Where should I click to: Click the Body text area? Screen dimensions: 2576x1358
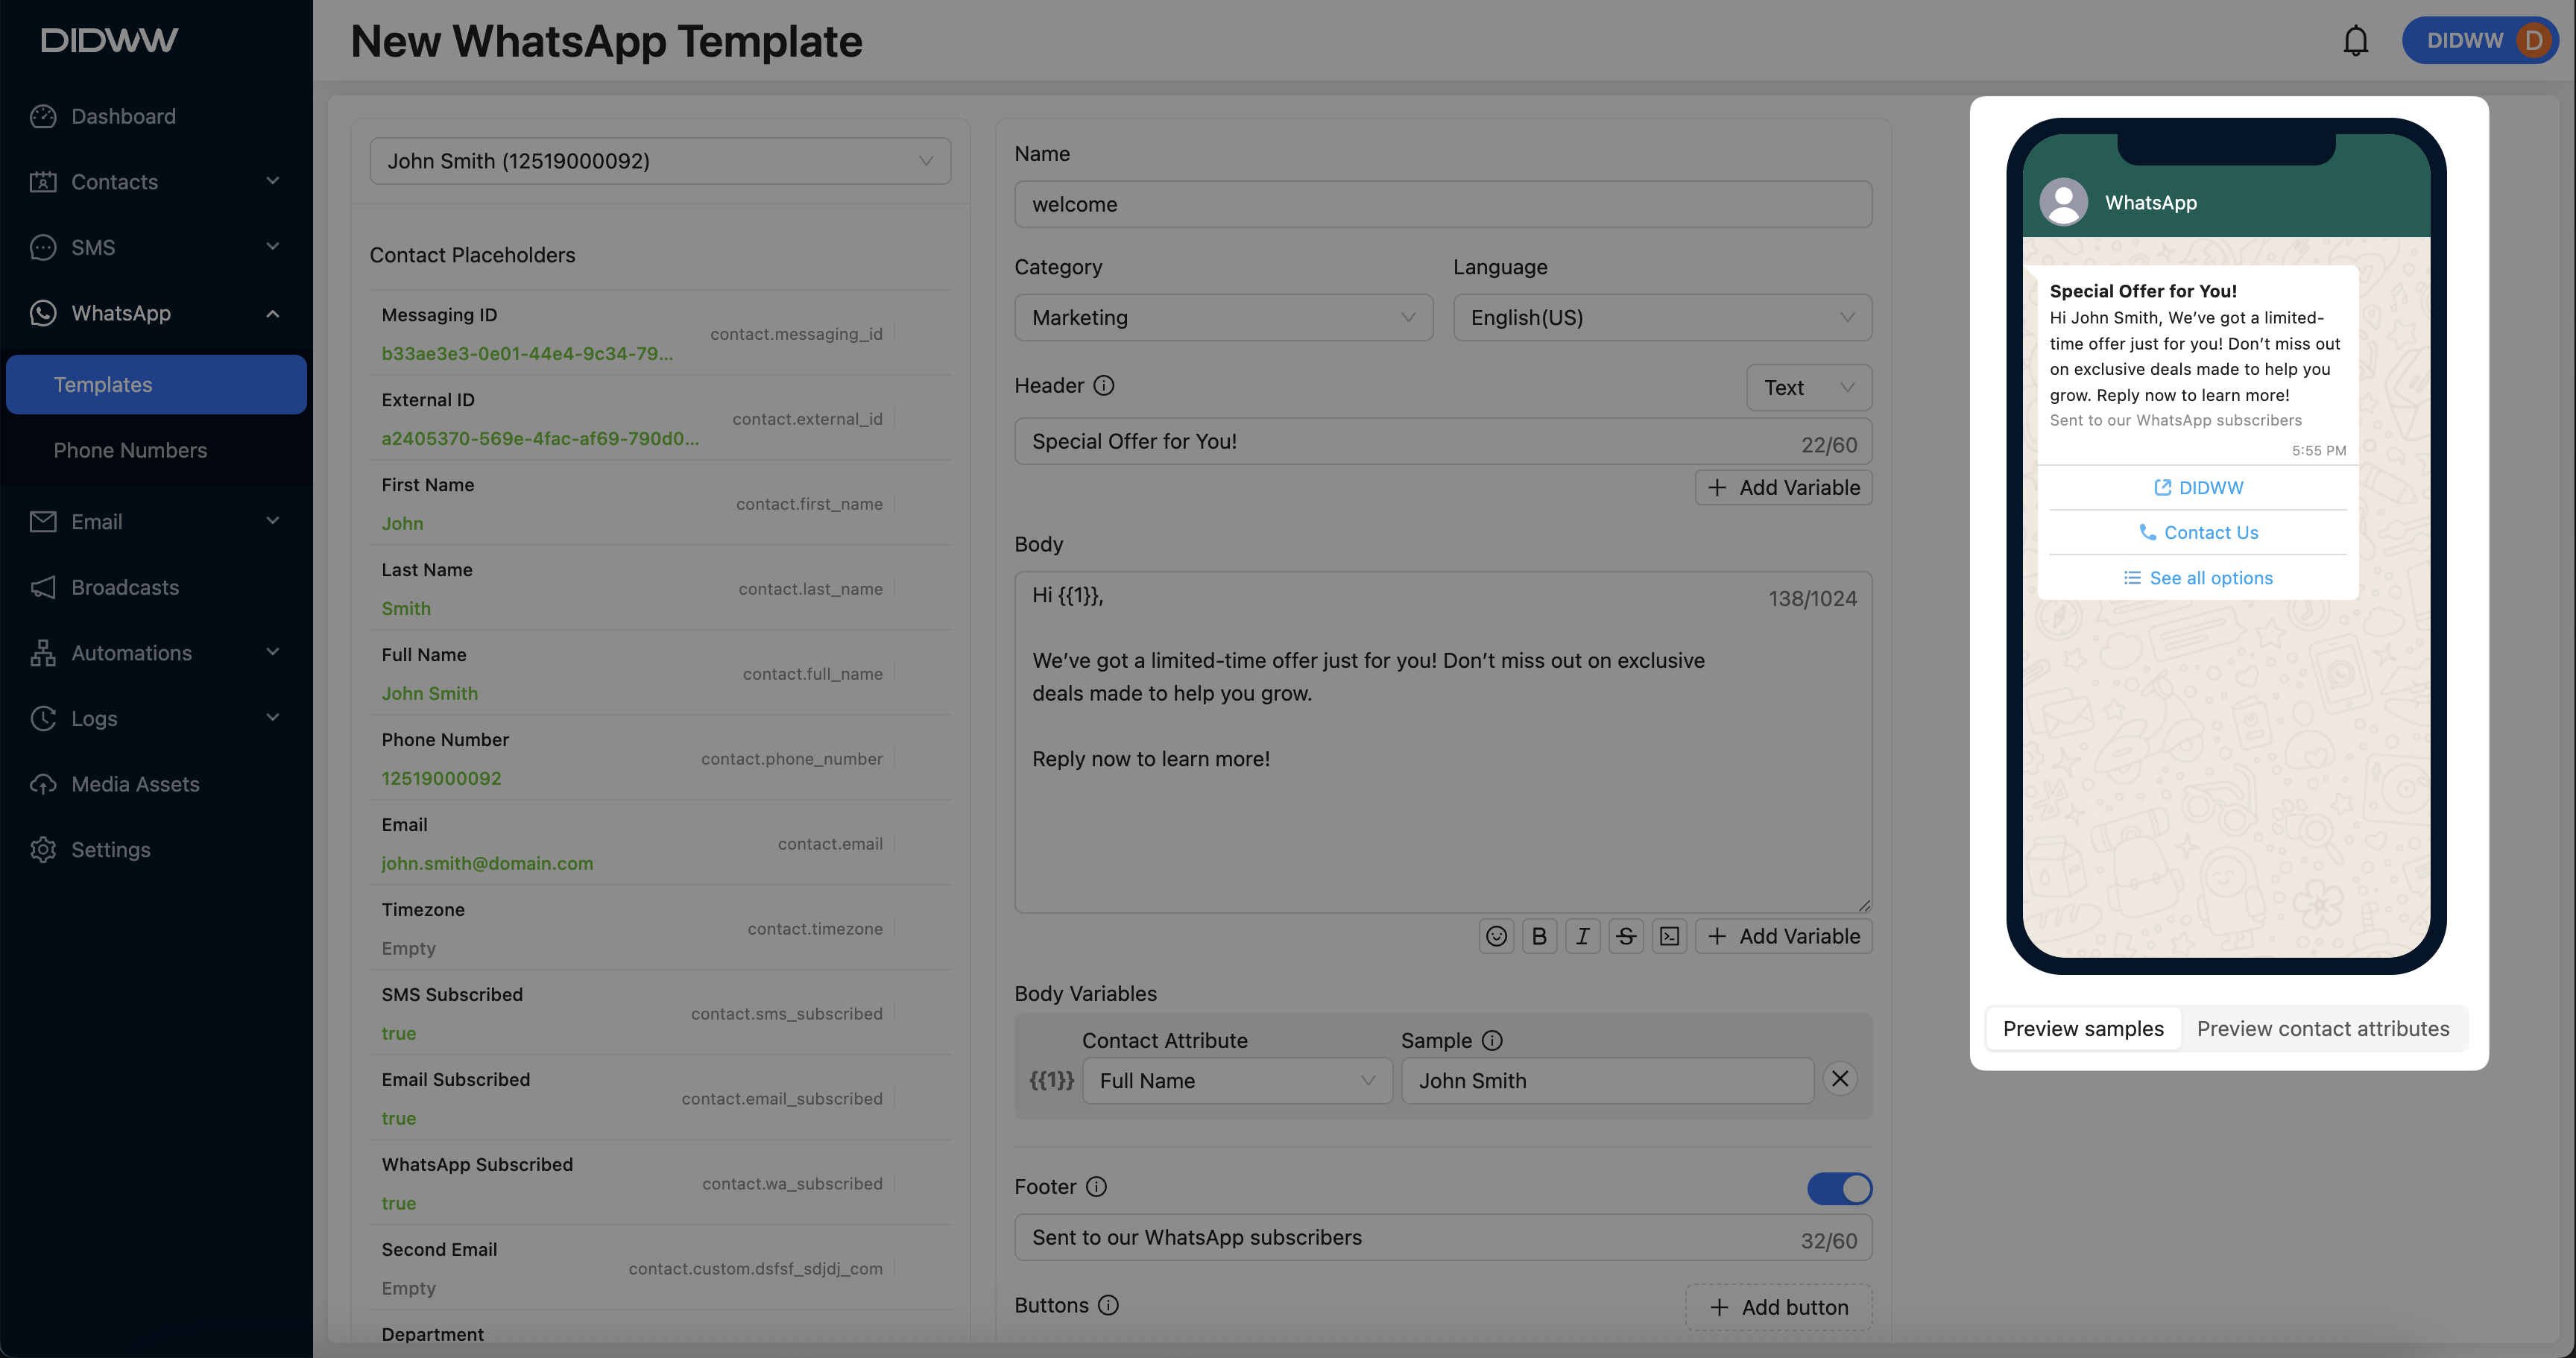(x=1443, y=742)
